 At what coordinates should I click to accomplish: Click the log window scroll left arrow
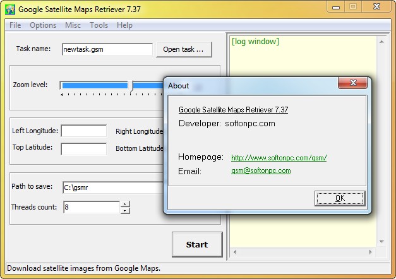click(x=235, y=252)
